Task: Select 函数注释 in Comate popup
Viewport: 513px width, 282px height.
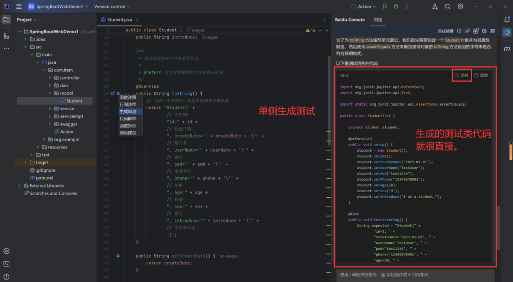Action: click(x=130, y=97)
